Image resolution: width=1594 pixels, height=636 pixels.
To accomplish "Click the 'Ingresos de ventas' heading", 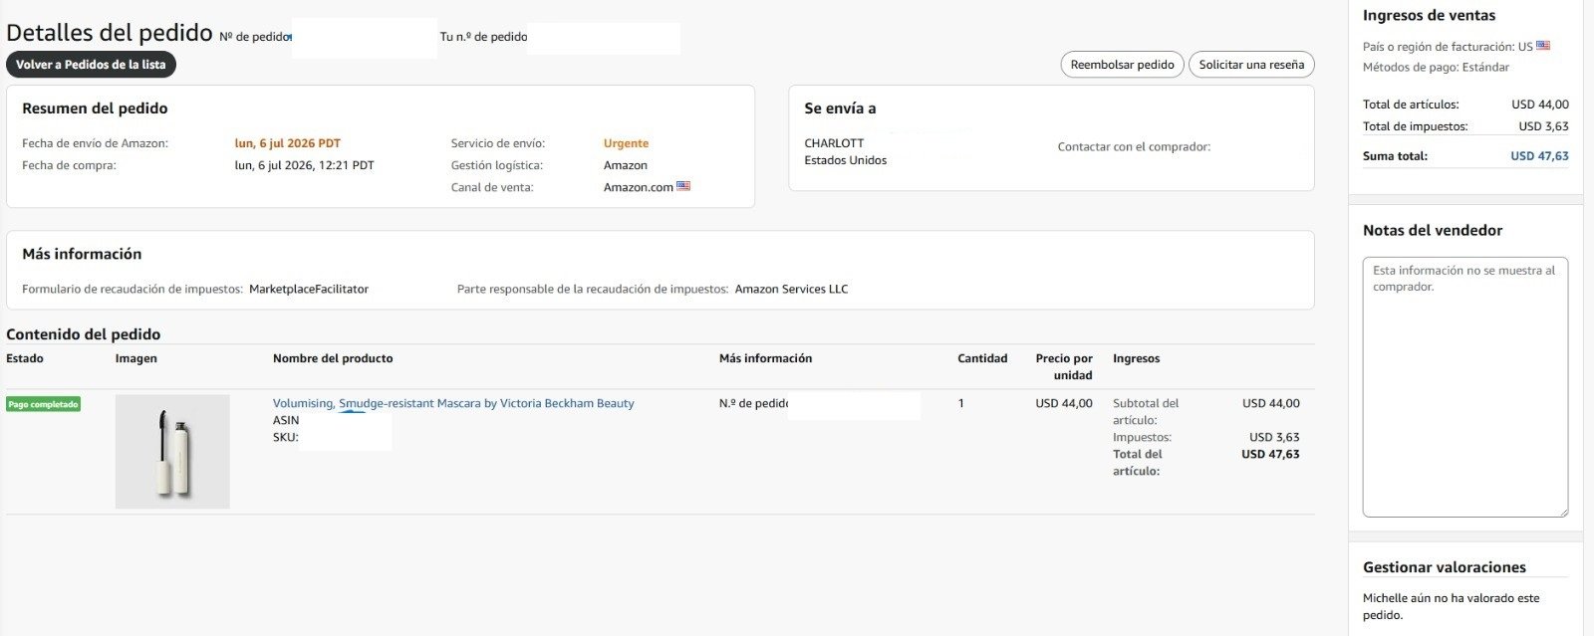I will pyautogui.click(x=1429, y=15).
